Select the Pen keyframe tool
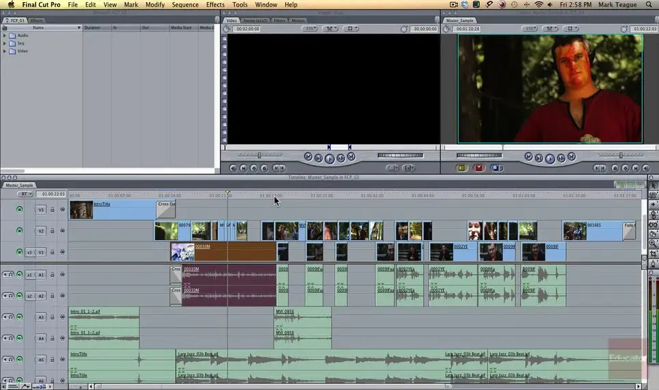 tap(654, 263)
